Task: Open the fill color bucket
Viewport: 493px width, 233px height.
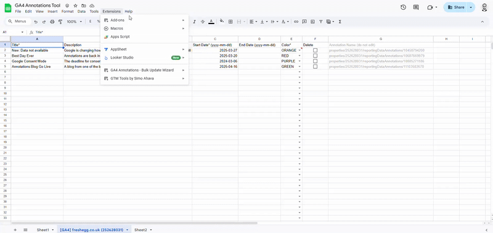Action: click(x=222, y=22)
